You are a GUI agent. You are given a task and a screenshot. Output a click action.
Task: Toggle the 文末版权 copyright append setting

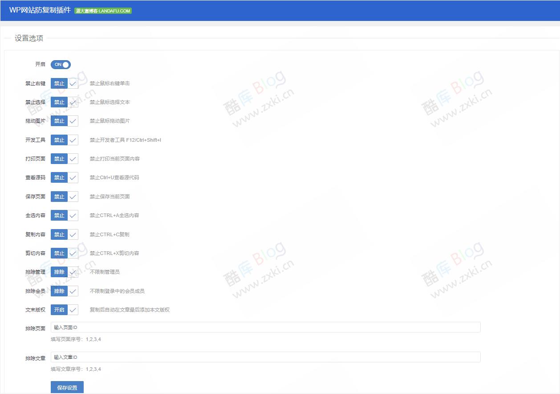(64, 309)
